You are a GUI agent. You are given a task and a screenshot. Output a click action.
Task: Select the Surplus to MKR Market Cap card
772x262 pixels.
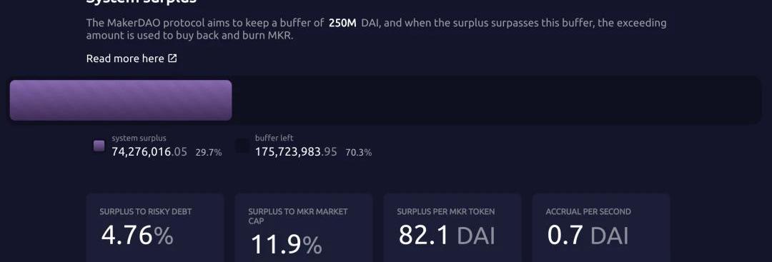point(304,228)
